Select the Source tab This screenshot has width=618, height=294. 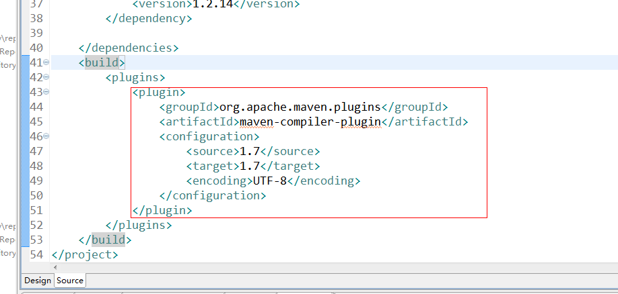click(70, 281)
